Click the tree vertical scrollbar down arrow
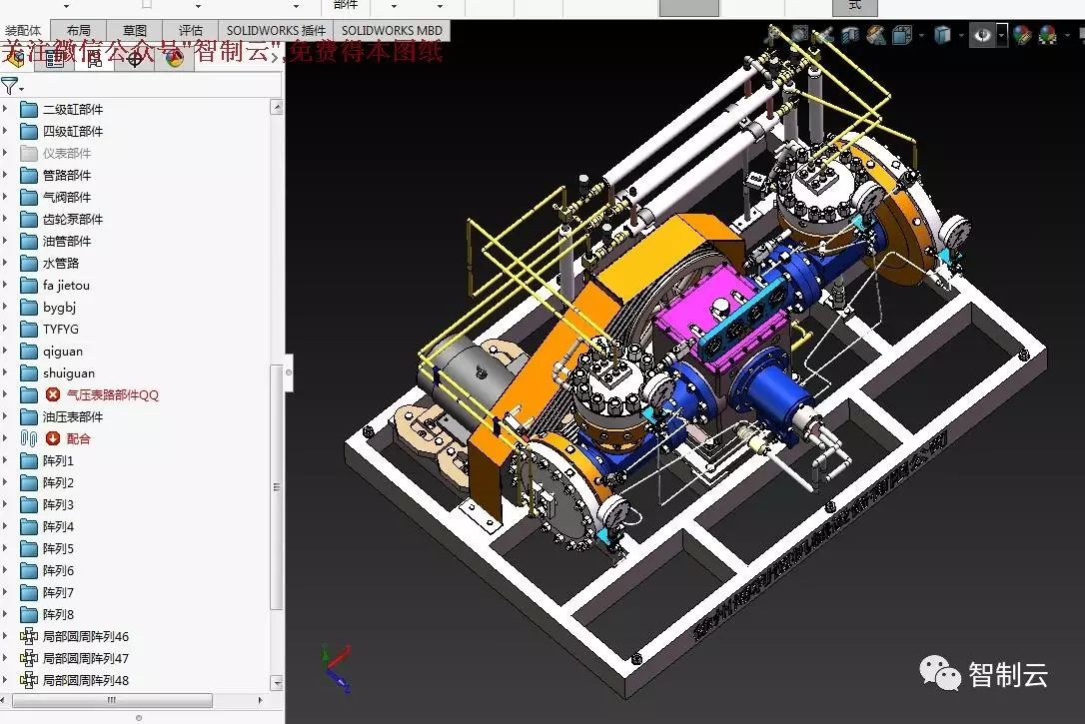Image resolution: width=1085 pixels, height=724 pixels. 277,682
